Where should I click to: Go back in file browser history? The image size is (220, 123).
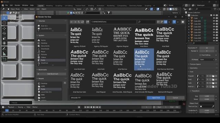[72, 22]
